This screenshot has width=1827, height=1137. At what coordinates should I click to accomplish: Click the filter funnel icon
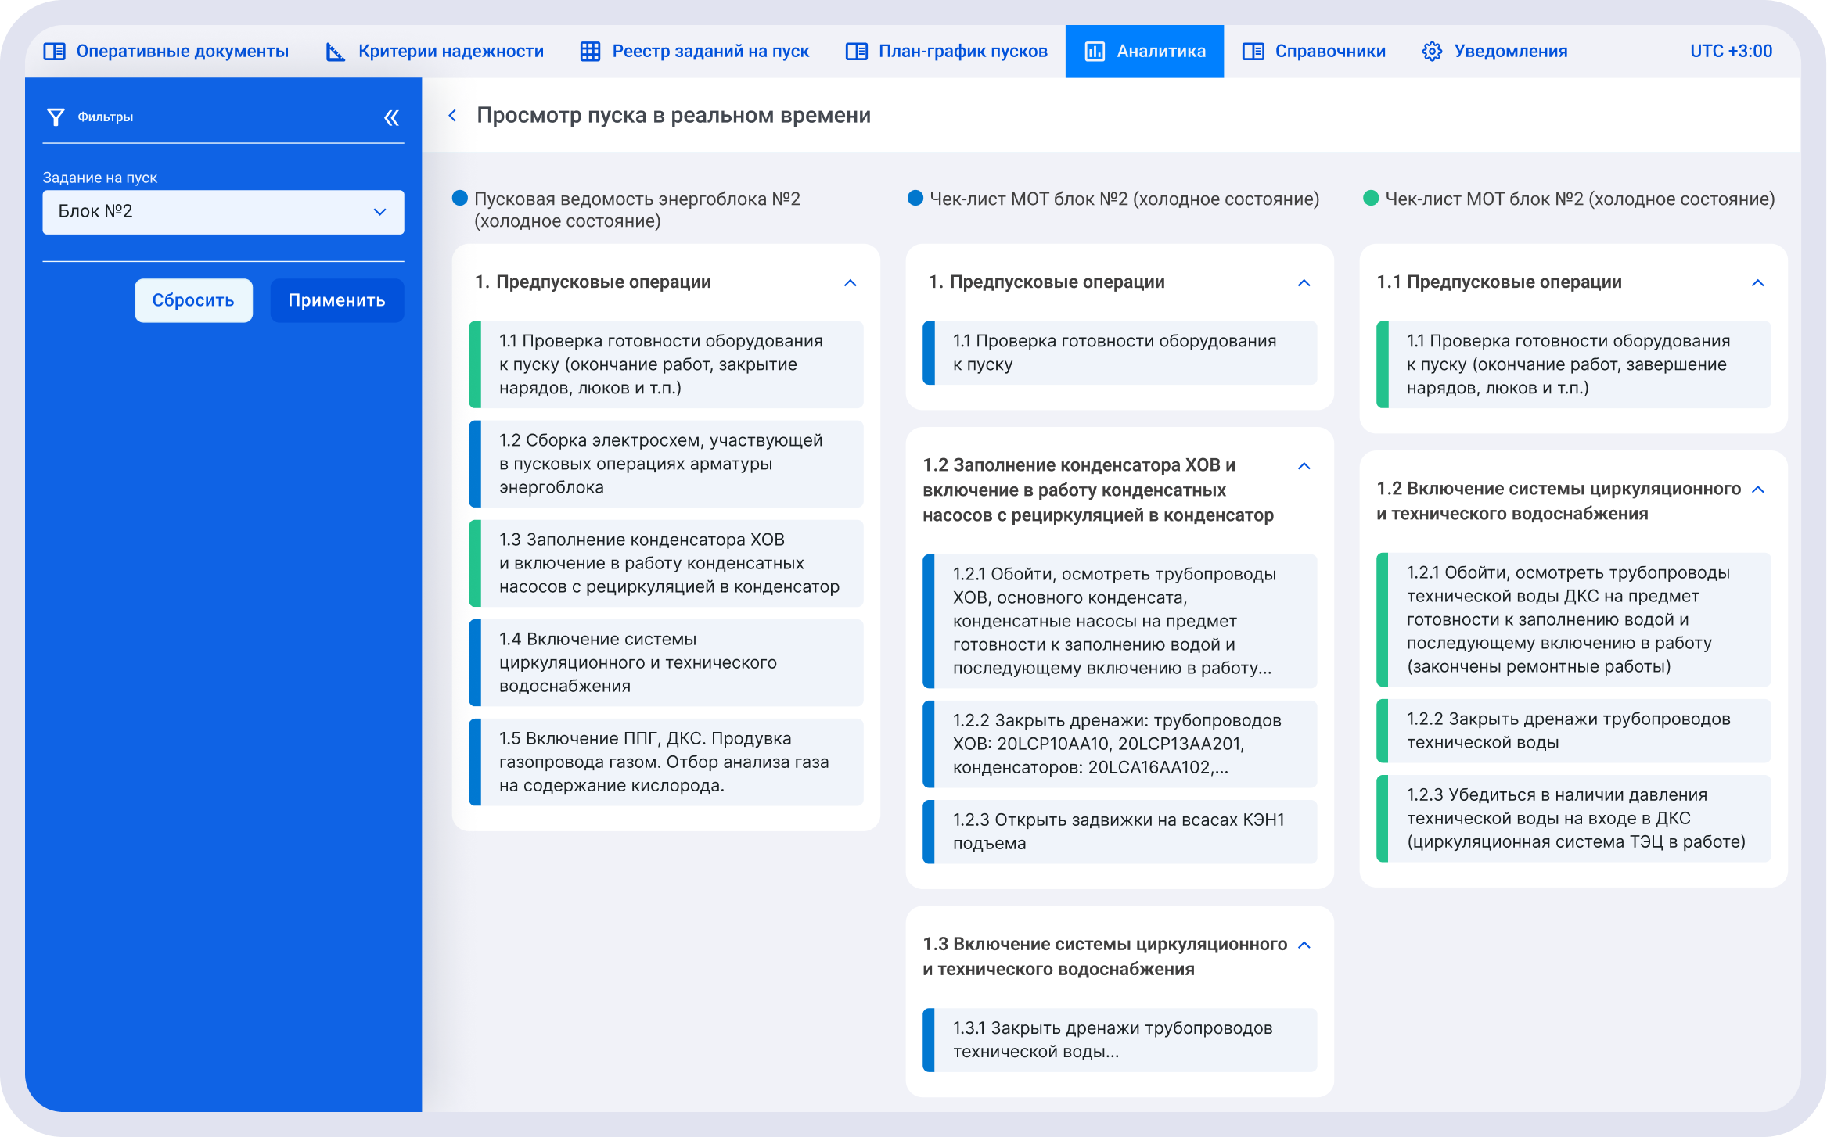pos(56,117)
